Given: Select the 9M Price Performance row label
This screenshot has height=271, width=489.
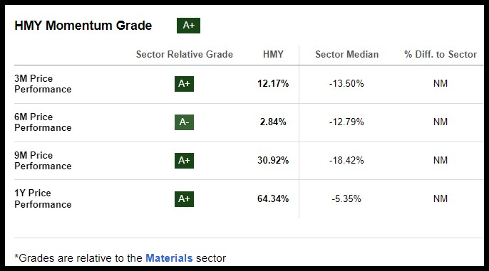Looking at the screenshot, I should (43, 161).
